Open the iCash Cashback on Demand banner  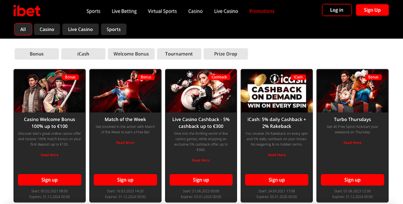pos(277,91)
